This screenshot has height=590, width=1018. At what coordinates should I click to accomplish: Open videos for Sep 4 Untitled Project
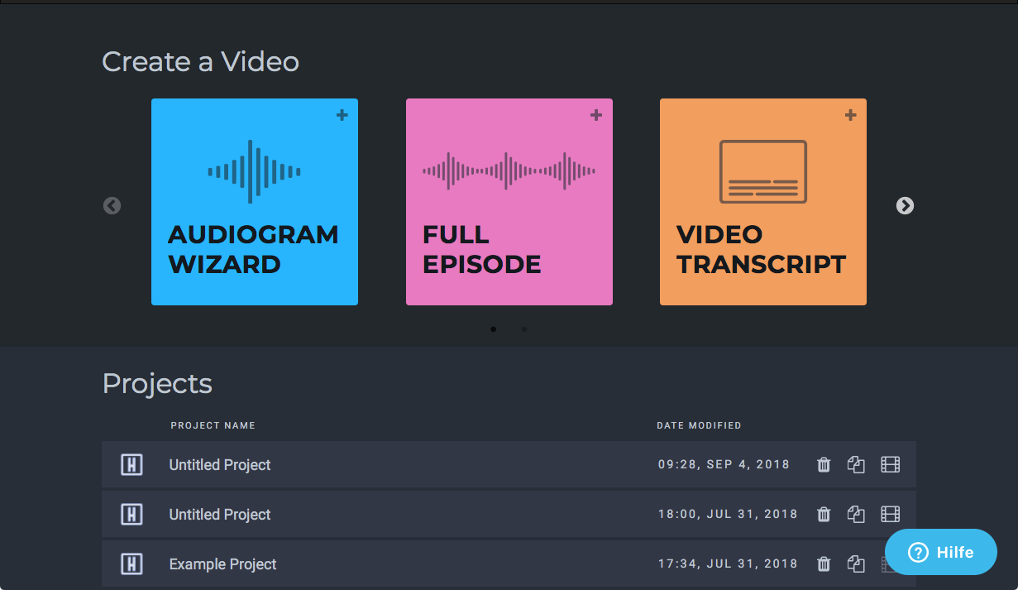pyautogui.click(x=890, y=465)
